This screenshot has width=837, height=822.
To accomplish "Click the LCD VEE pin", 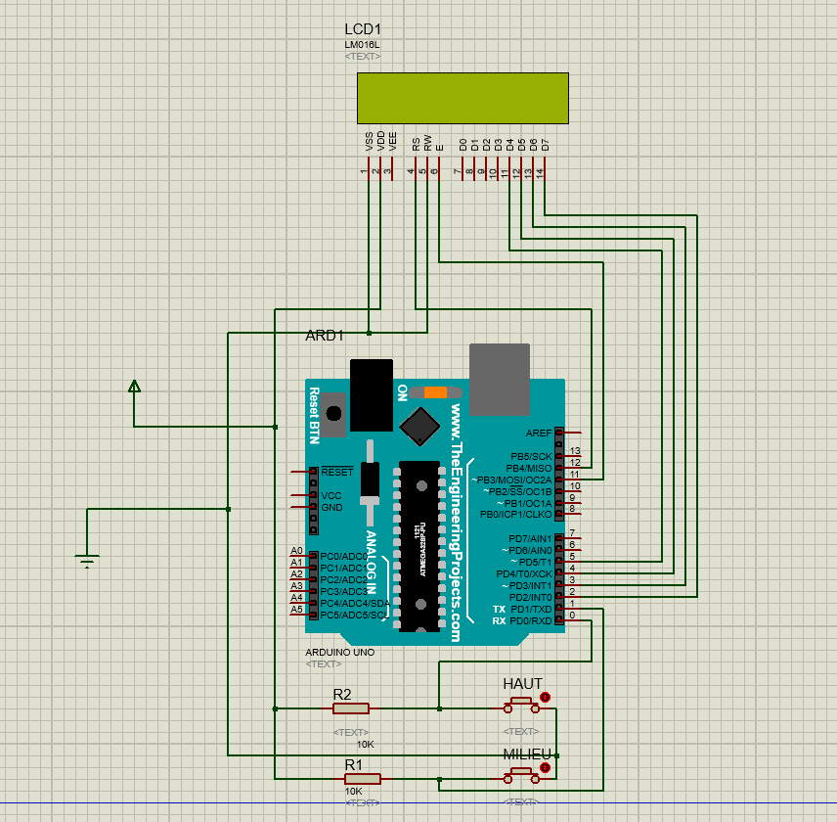I will click(x=392, y=169).
